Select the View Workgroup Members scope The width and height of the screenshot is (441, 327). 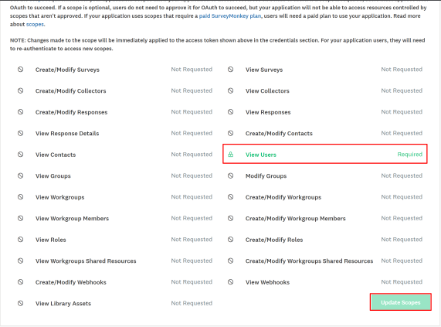72,218
